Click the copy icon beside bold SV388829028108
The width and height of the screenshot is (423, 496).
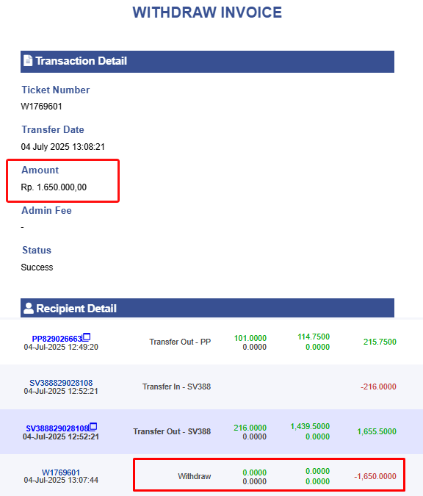pyautogui.click(x=93, y=427)
